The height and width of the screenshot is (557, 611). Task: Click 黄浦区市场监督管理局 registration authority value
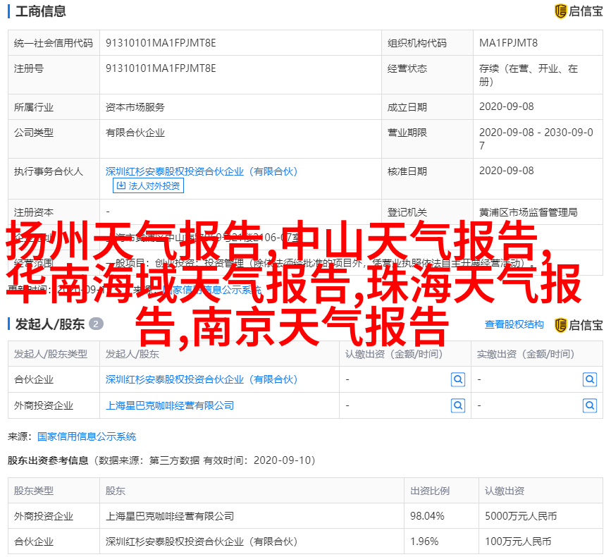[529, 212]
